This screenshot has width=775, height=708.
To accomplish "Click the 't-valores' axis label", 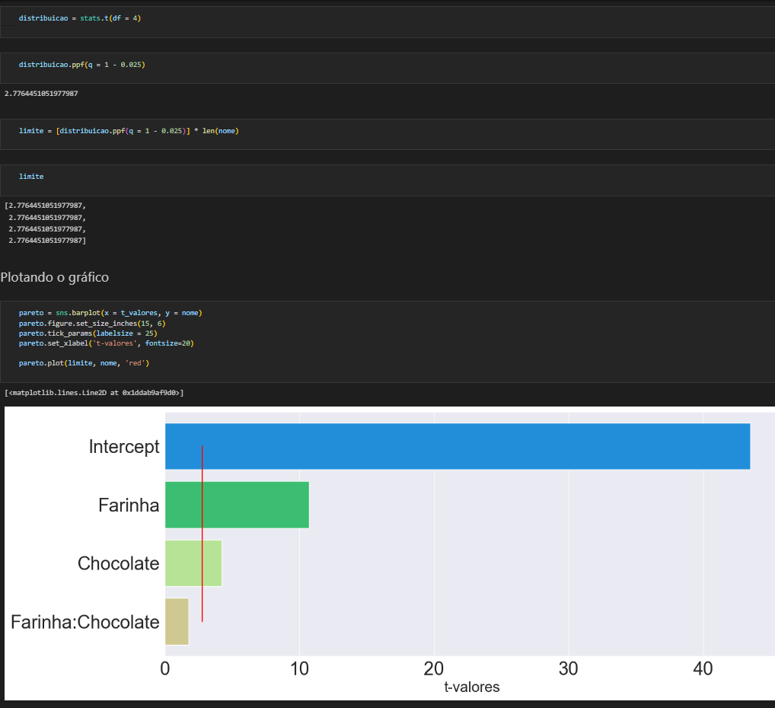I will click(471, 687).
